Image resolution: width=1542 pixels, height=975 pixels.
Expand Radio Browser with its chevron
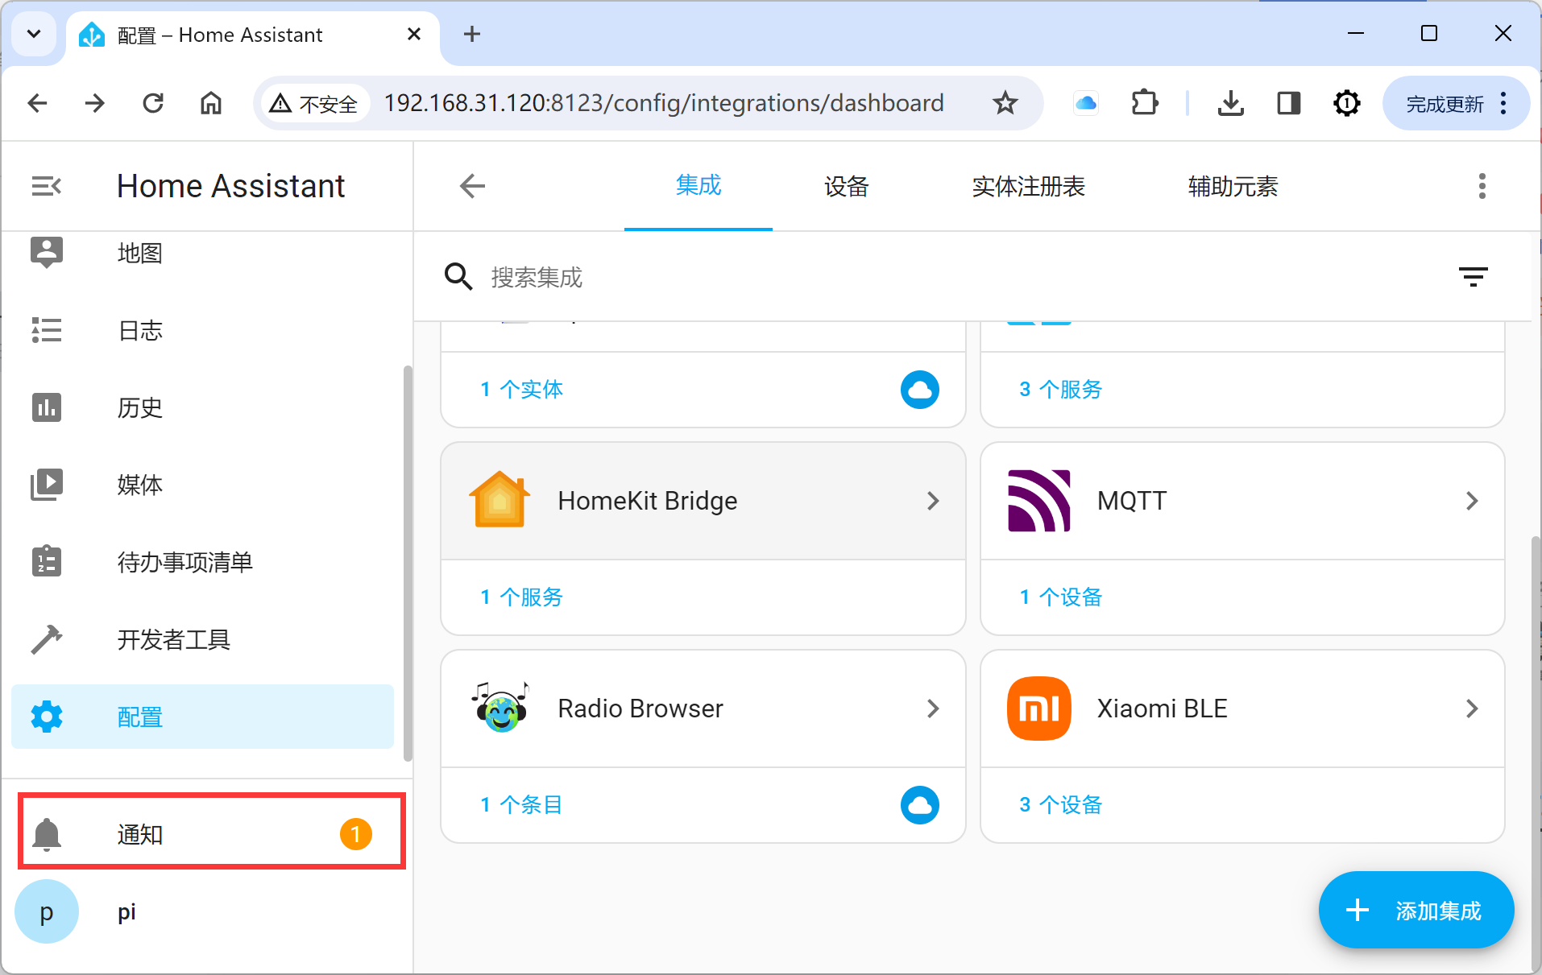coord(933,709)
